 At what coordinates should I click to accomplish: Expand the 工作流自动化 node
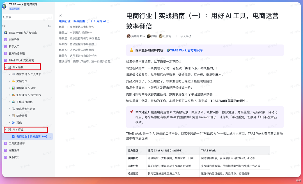(x=9, y=102)
